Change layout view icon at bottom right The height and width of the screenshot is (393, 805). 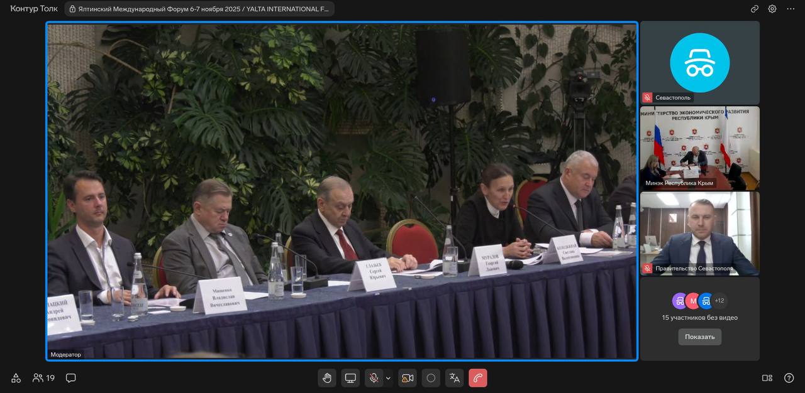pos(767,378)
